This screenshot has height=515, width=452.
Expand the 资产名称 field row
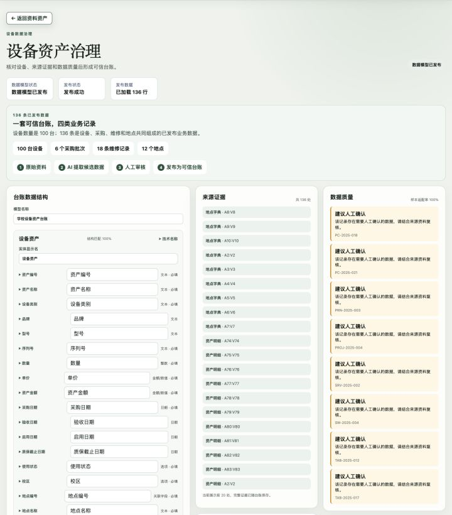point(28,290)
